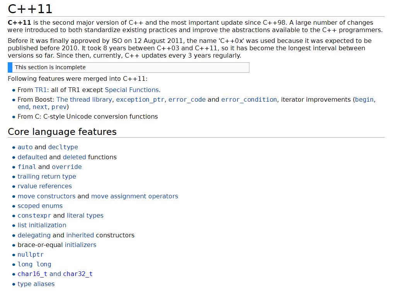Click the rvalue references link
Viewport: 394px width, 293px height.
click(x=44, y=186)
